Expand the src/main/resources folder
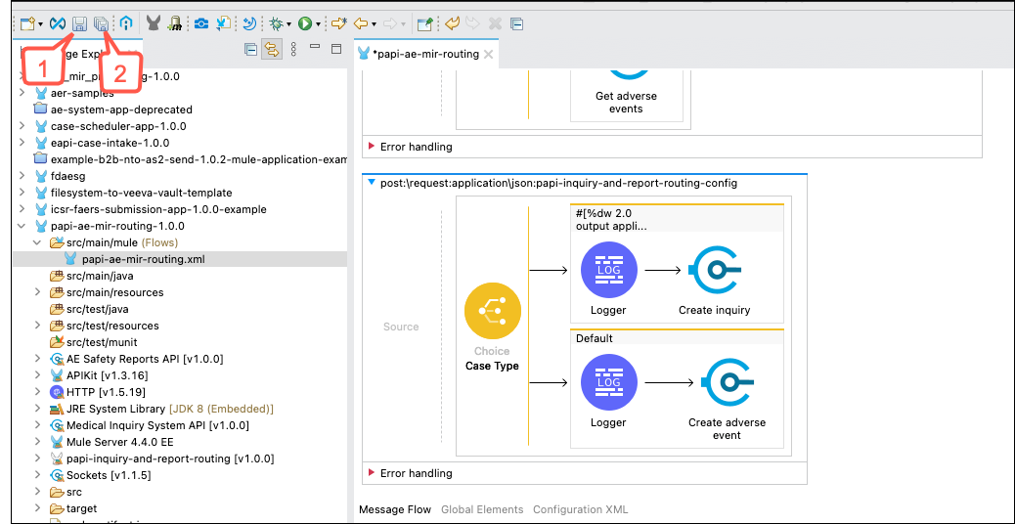 (x=38, y=292)
